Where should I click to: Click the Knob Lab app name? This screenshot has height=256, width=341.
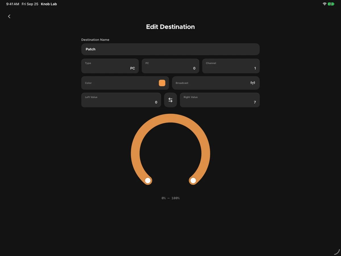[49, 4]
